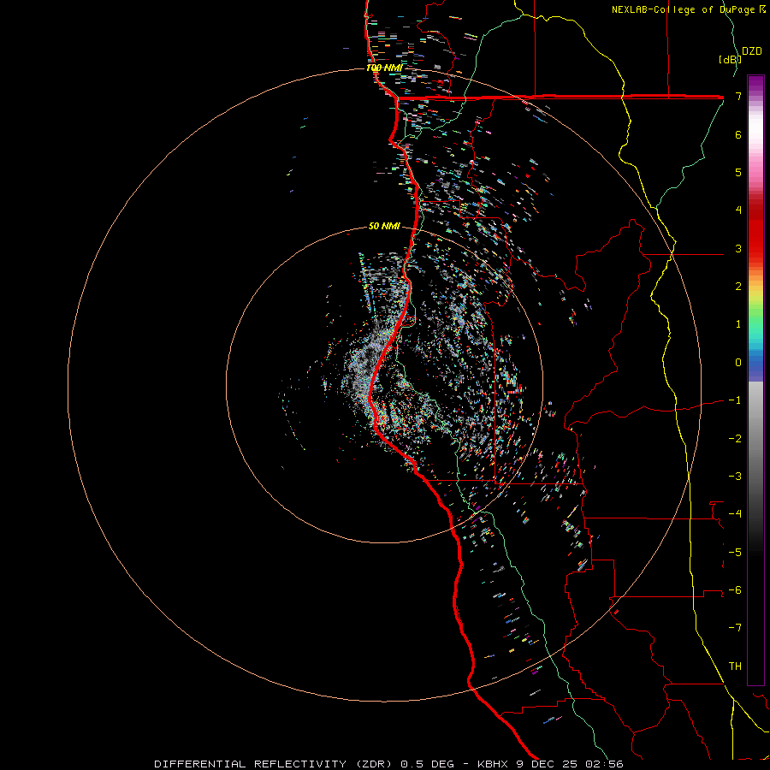Screen dimensions: 770x770
Task: Click the 2 value on the scale
Action: pyautogui.click(x=738, y=287)
